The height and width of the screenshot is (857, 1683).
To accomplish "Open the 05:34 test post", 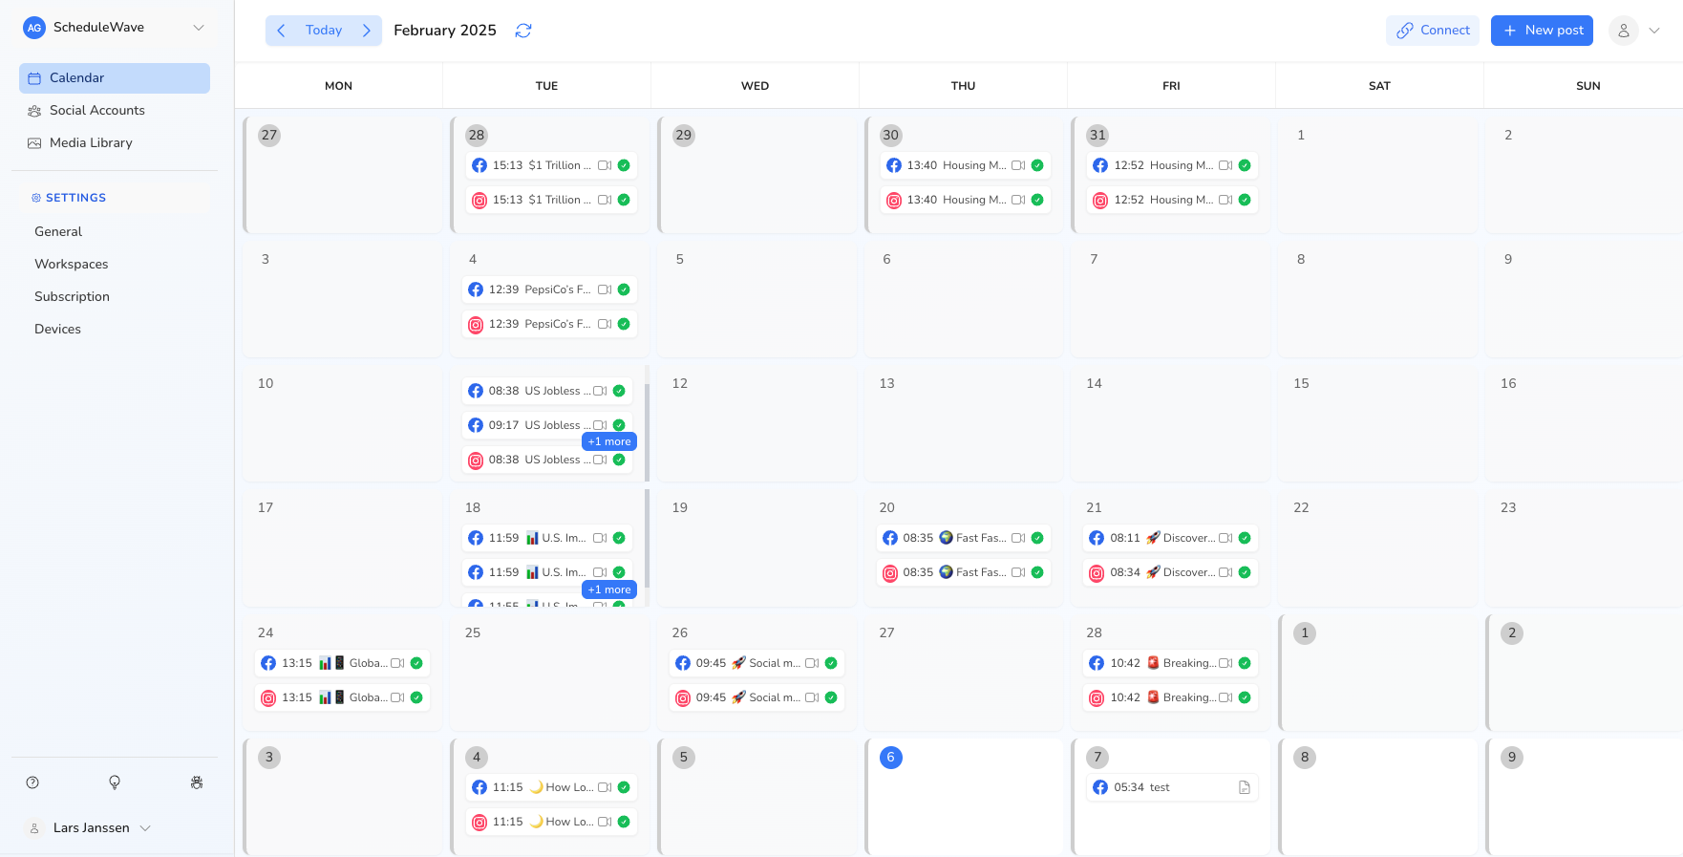I will [1172, 787].
